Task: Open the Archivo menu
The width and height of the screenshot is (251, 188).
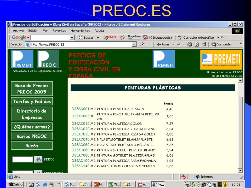Action: pyautogui.click(x=18, y=31)
